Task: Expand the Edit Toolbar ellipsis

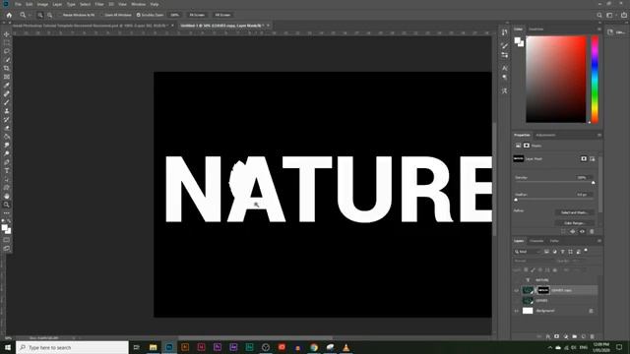Action: pyautogui.click(x=7, y=213)
